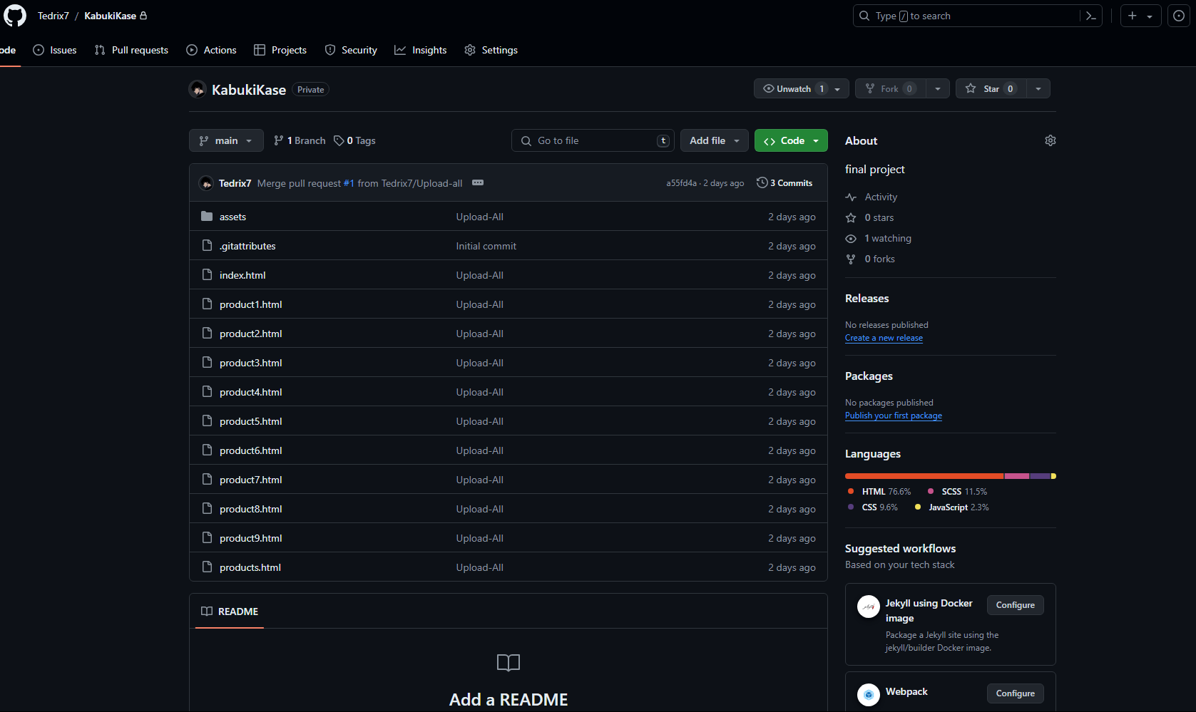Open the main branch dropdown
Screen dimensions: 1196x712
226,140
